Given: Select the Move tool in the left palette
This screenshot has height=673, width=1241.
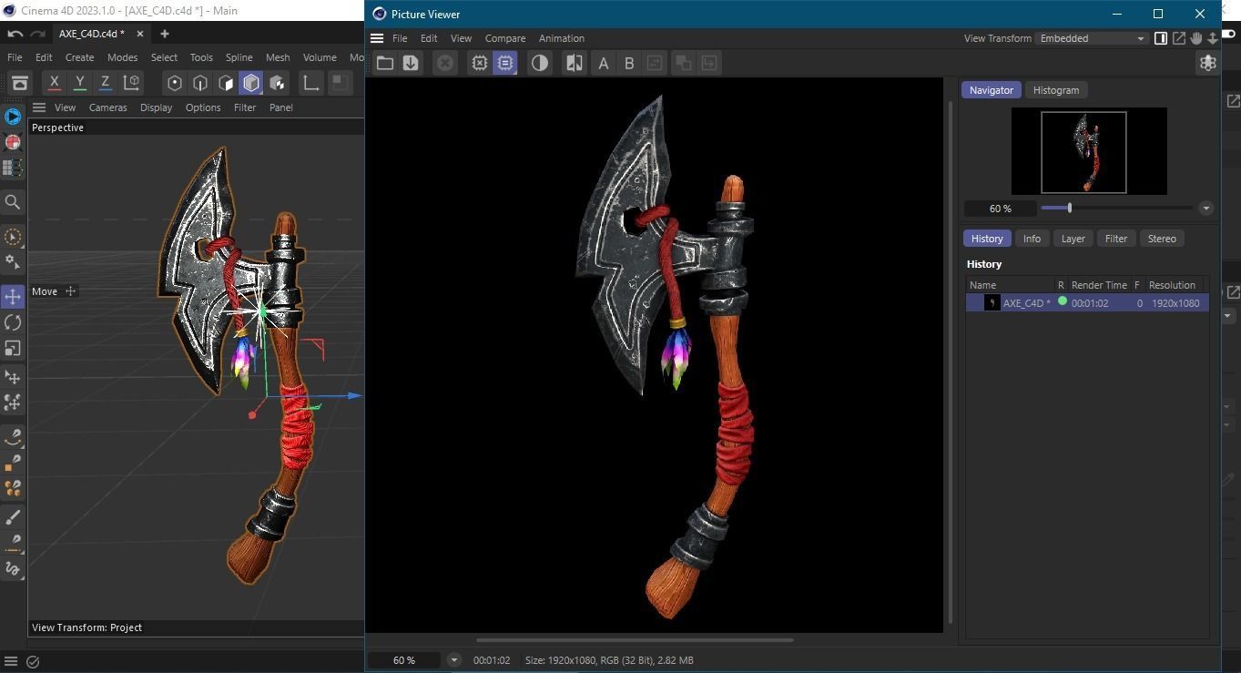Looking at the screenshot, I should point(13,295).
